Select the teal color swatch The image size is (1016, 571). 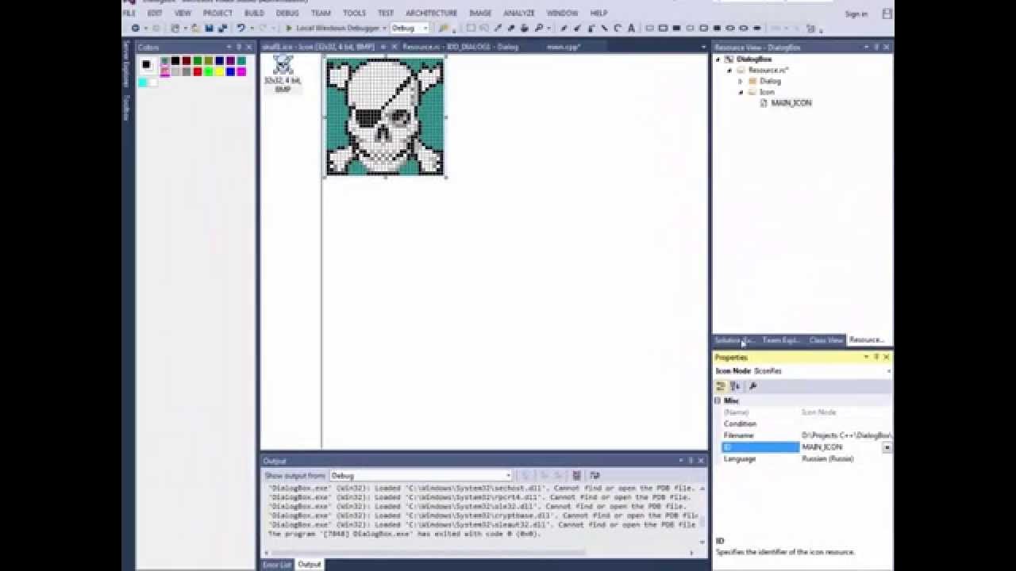(241, 60)
